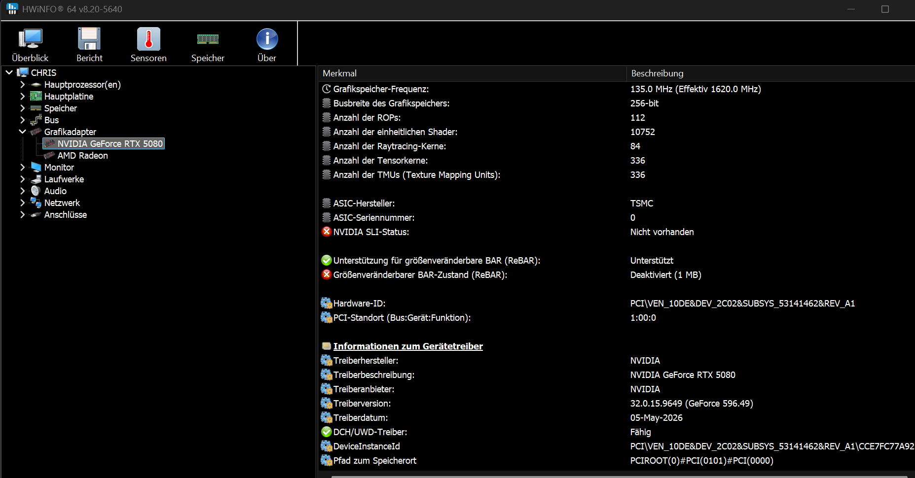
Task: Click the Deaktiviert (1 MB) value
Action: (x=665, y=274)
